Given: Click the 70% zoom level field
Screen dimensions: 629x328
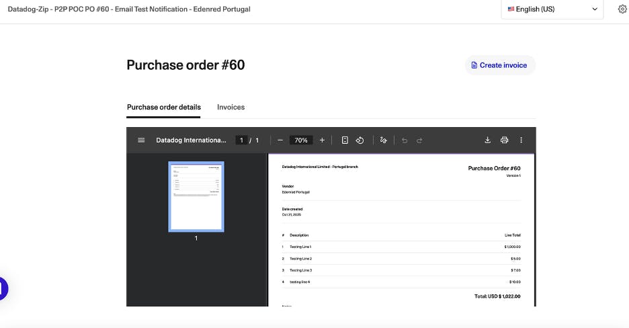Looking at the screenshot, I should click(301, 140).
